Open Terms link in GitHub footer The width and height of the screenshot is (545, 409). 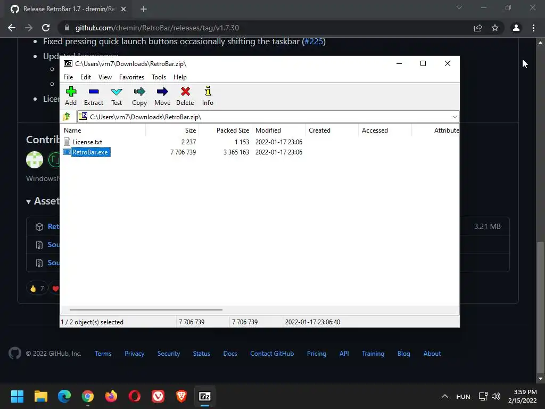tap(103, 354)
